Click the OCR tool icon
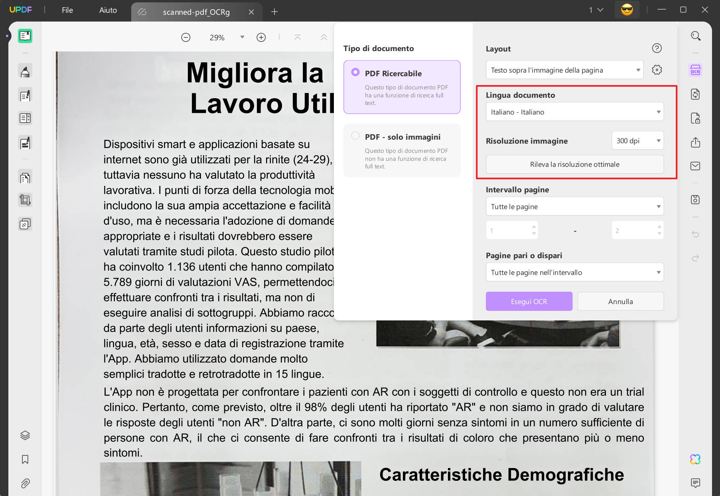 click(696, 70)
